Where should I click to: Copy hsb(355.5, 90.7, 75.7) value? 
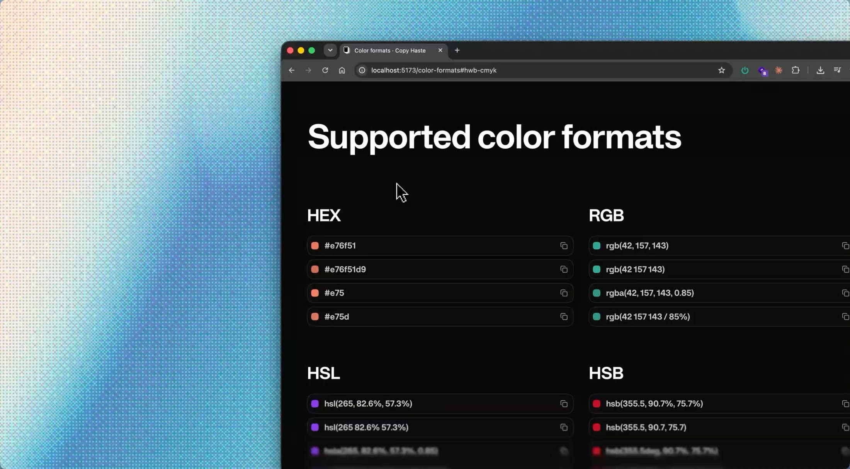pyautogui.click(x=845, y=427)
